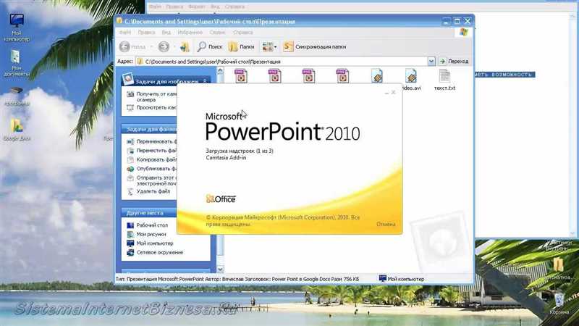Viewport: 579px width, 326px height.
Task: Click highlighted text 'меть возможность' in Notepad
Action: [504, 75]
